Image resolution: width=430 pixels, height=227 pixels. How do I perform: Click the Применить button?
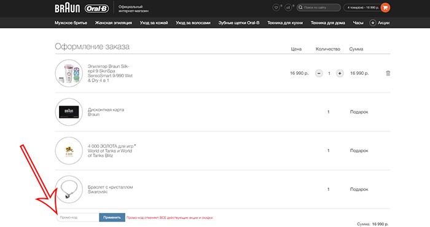[x=112, y=217]
